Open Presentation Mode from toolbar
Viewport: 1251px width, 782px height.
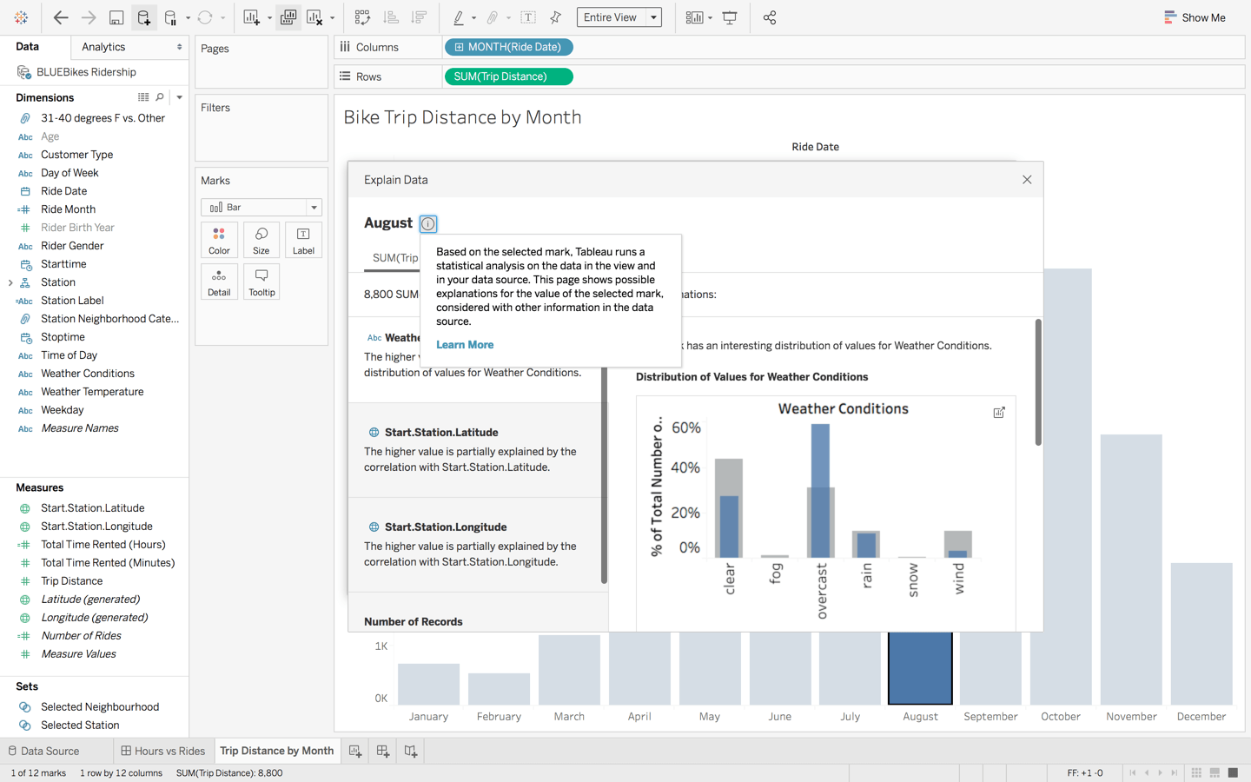730,17
